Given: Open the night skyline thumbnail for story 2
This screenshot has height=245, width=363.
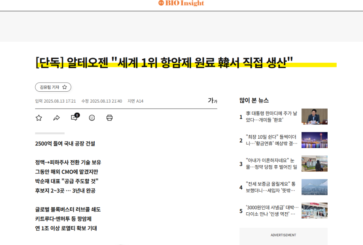Looking at the screenshot, I should 315,140.
